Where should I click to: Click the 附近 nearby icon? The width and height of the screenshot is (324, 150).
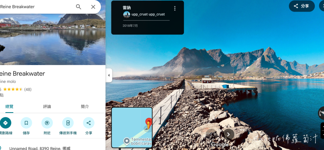tap(47, 123)
